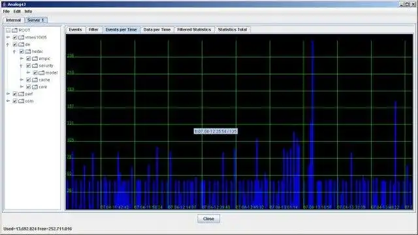Switch to the Events tab
This screenshot has height=235, width=418.
[76, 29]
